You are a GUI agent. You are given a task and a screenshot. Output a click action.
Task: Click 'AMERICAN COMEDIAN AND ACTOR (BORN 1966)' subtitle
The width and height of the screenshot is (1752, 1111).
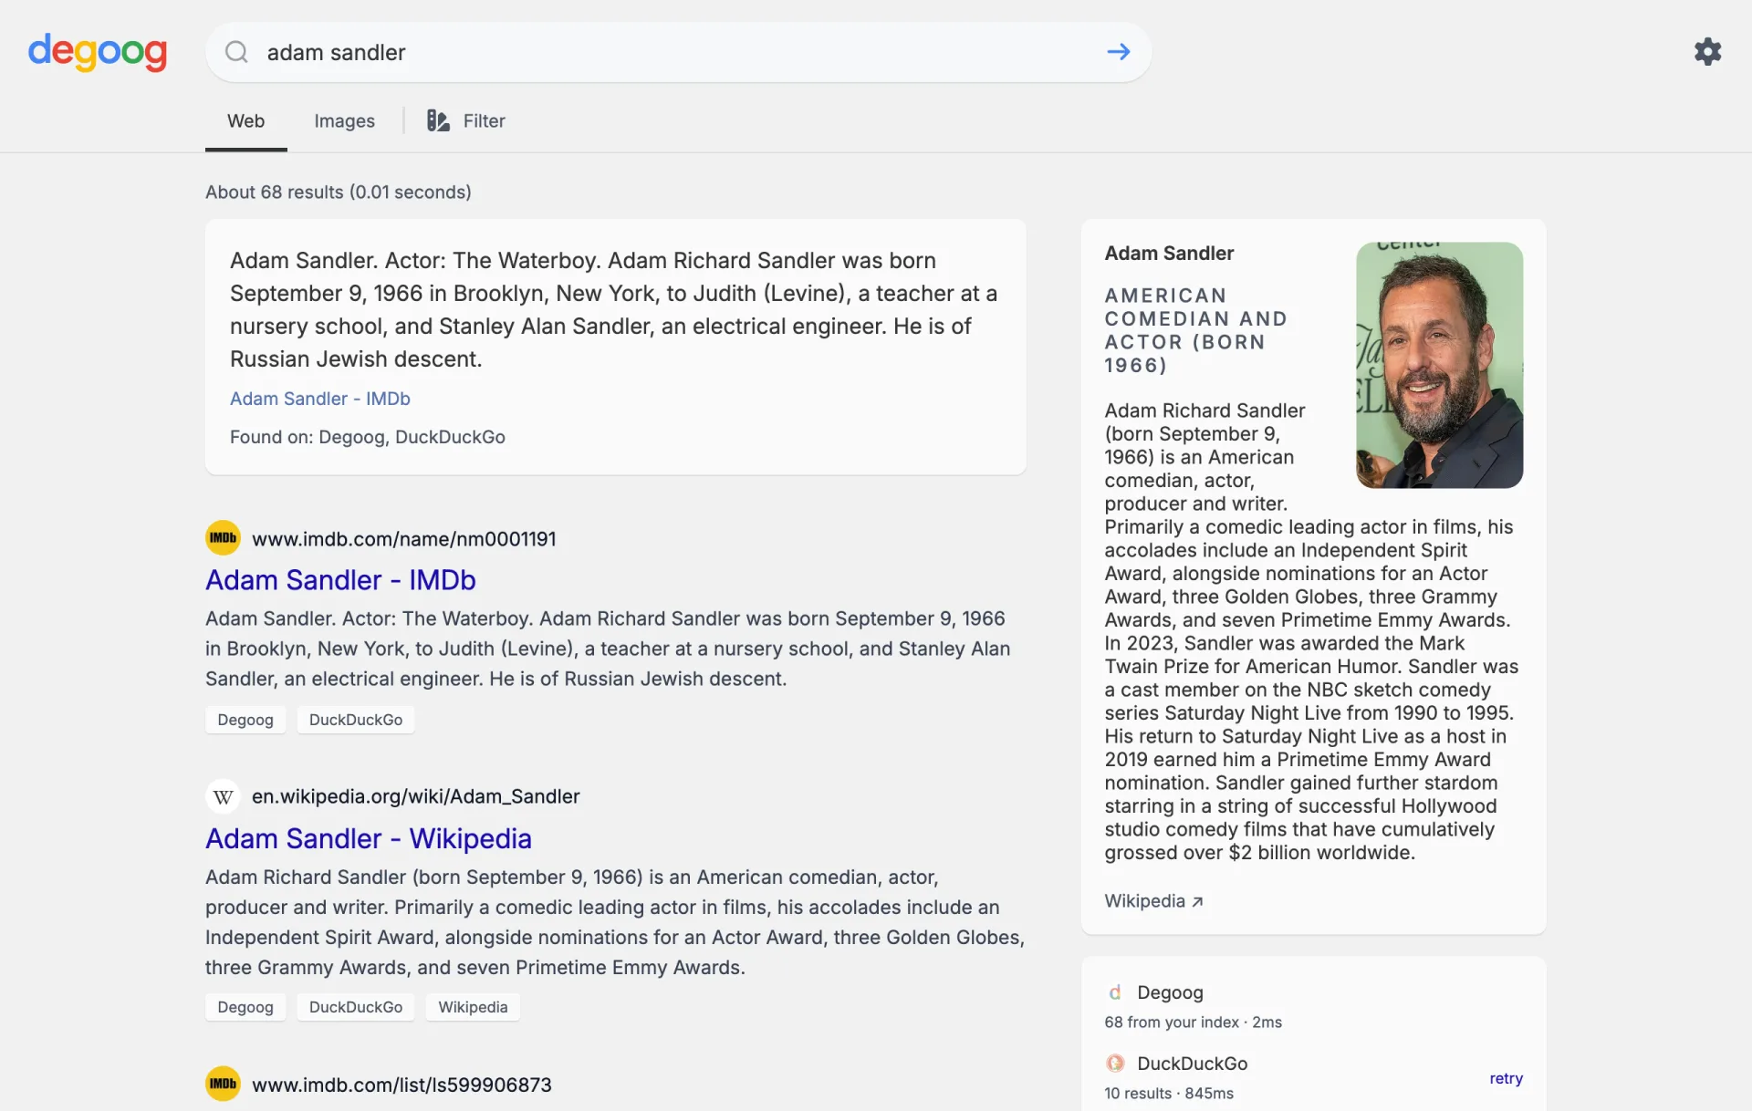click(1196, 330)
